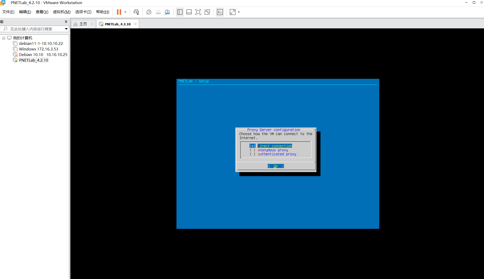Open the 帮助(H) menu
The image size is (484, 279).
(x=103, y=12)
